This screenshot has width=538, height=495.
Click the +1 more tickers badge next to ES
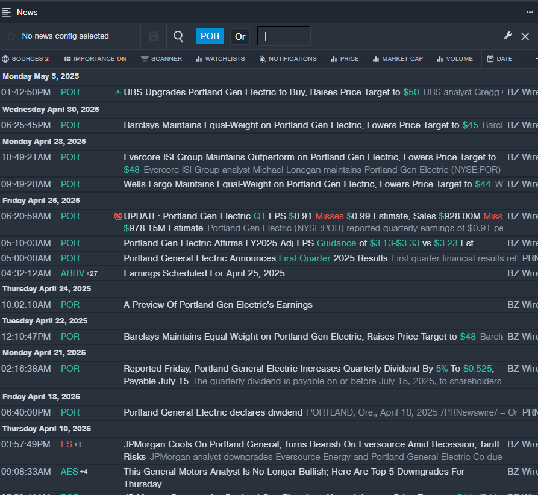[x=78, y=444]
